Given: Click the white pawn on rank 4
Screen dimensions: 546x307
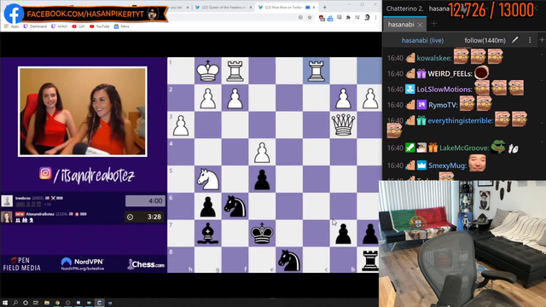Looking at the screenshot, I should (262, 153).
